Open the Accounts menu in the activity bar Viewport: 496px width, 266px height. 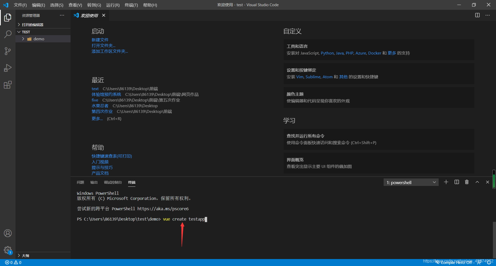coord(8,233)
